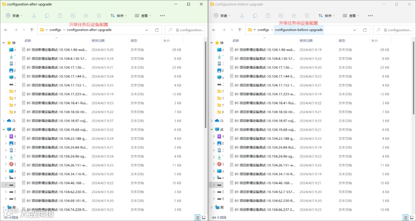This screenshot has width=416, height=221.
Task: Click search box in configuration-before-upgrade window
Action: click(x=393, y=30)
